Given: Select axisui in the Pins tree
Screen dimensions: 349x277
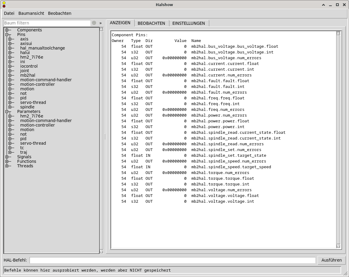Looking at the screenshot, I should pyautogui.click(x=26, y=43).
